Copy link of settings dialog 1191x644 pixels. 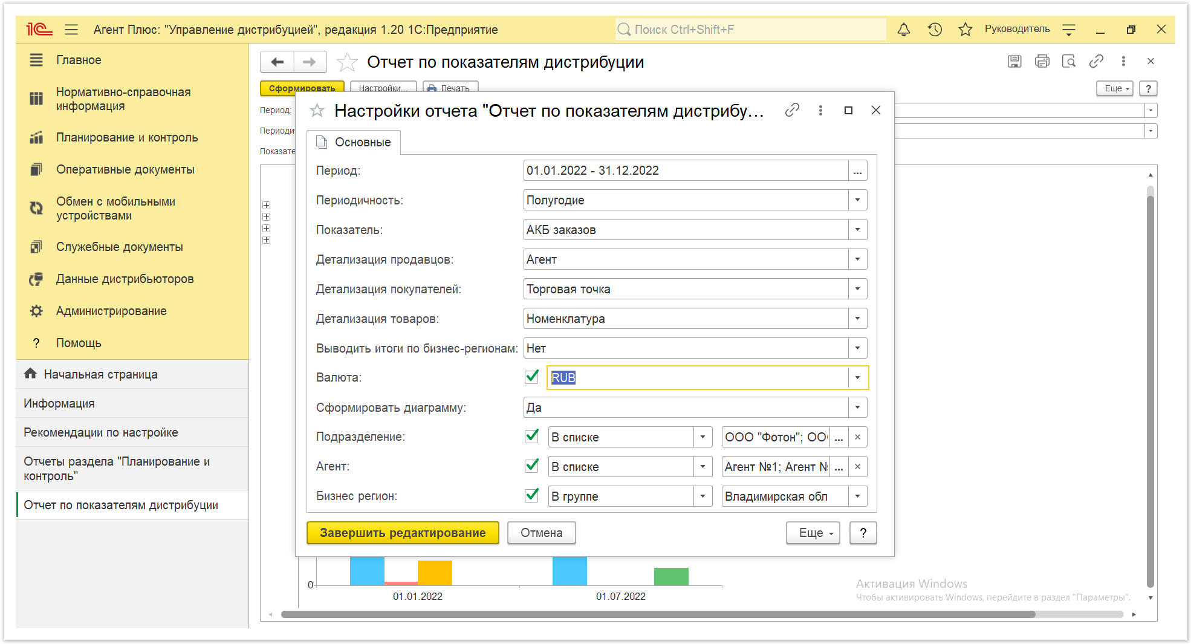[x=792, y=110]
